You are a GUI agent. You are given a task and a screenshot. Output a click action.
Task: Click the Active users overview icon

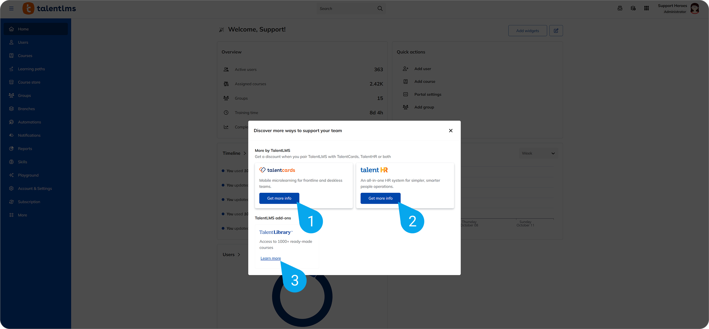(226, 69)
